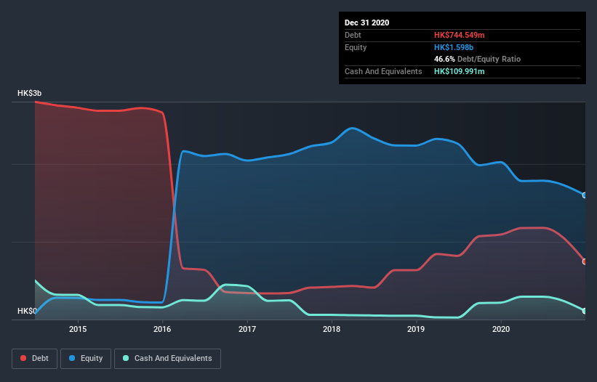Click the 2018 x-axis label

click(x=332, y=329)
